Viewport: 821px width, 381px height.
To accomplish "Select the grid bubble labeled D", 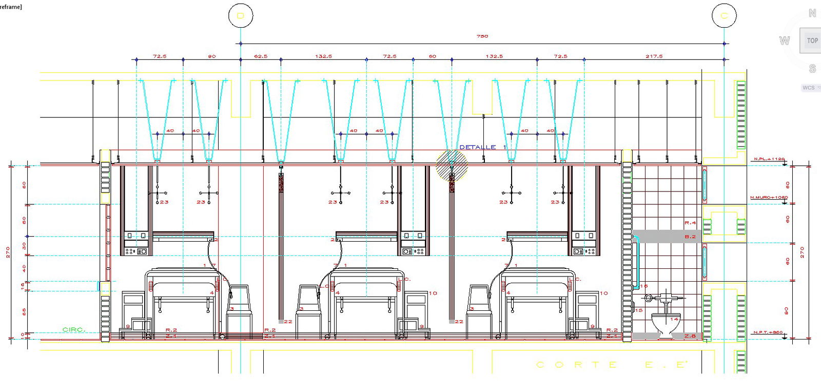I will coord(241,16).
